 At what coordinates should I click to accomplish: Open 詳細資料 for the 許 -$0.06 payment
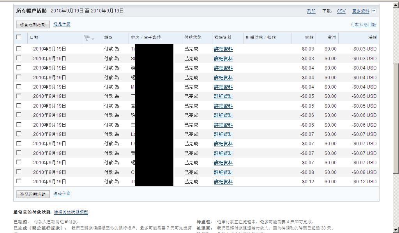223,115
